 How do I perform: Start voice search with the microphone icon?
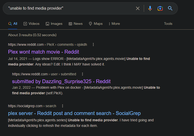150,8
